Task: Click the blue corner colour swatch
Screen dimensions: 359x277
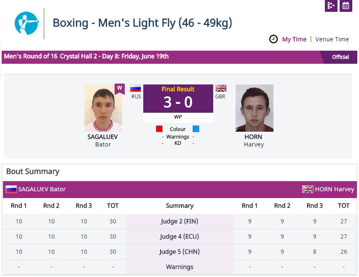Action: (x=196, y=129)
